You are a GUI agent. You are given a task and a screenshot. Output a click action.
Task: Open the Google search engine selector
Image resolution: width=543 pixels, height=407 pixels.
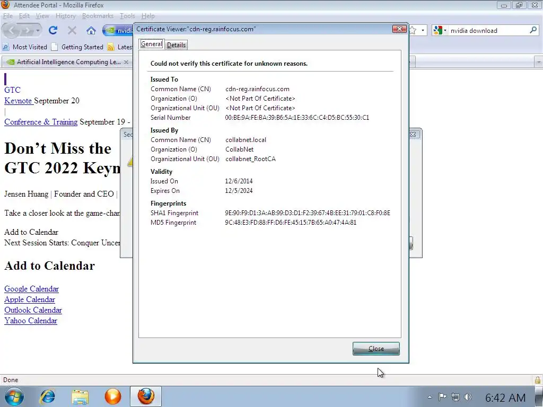coord(440,30)
